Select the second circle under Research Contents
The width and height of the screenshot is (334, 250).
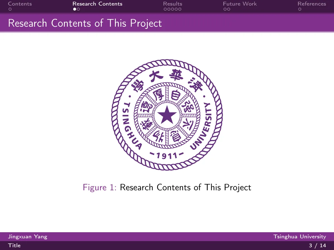coord(78,9)
